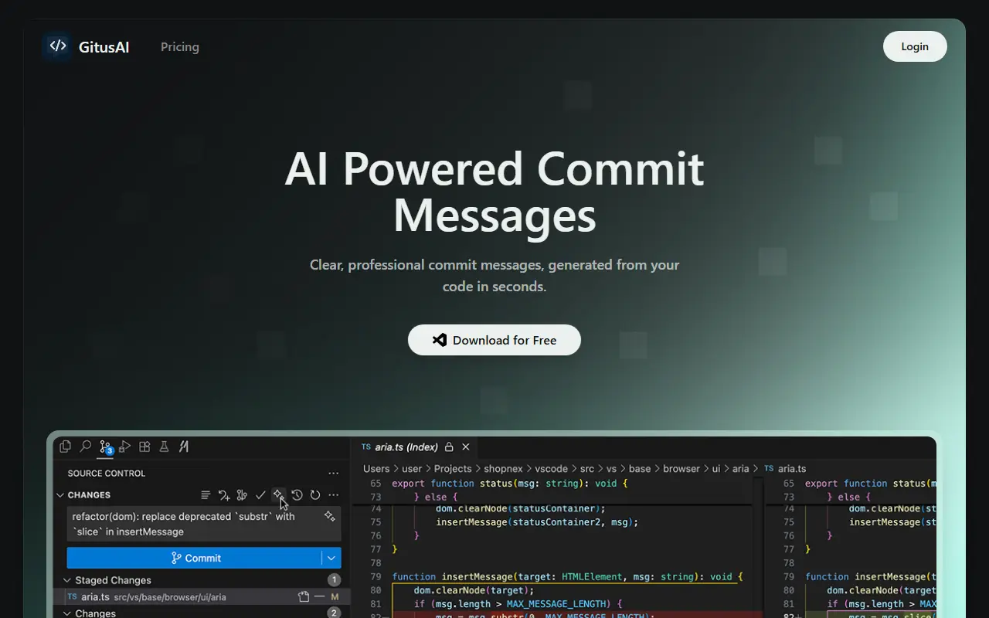
Task: Click the vscode breadcrumb segment
Action: coord(552,469)
